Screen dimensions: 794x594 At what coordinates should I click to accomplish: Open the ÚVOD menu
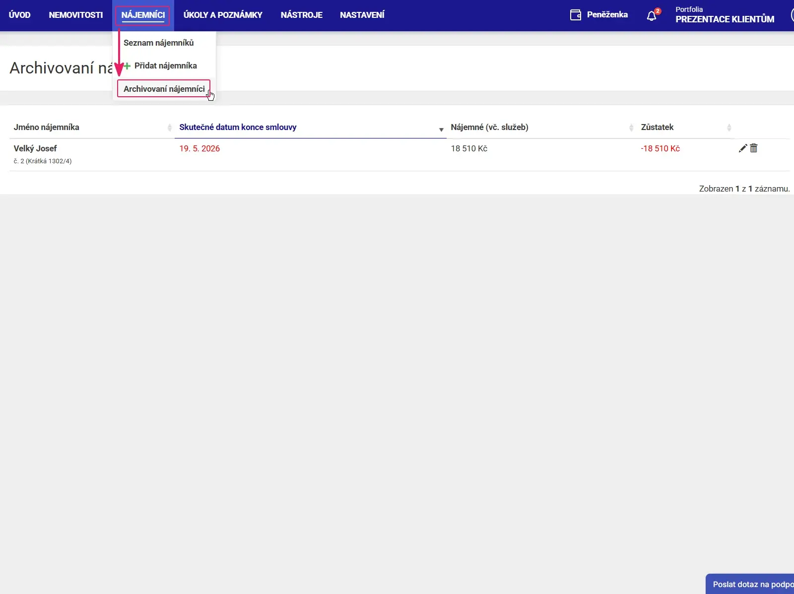tap(19, 15)
